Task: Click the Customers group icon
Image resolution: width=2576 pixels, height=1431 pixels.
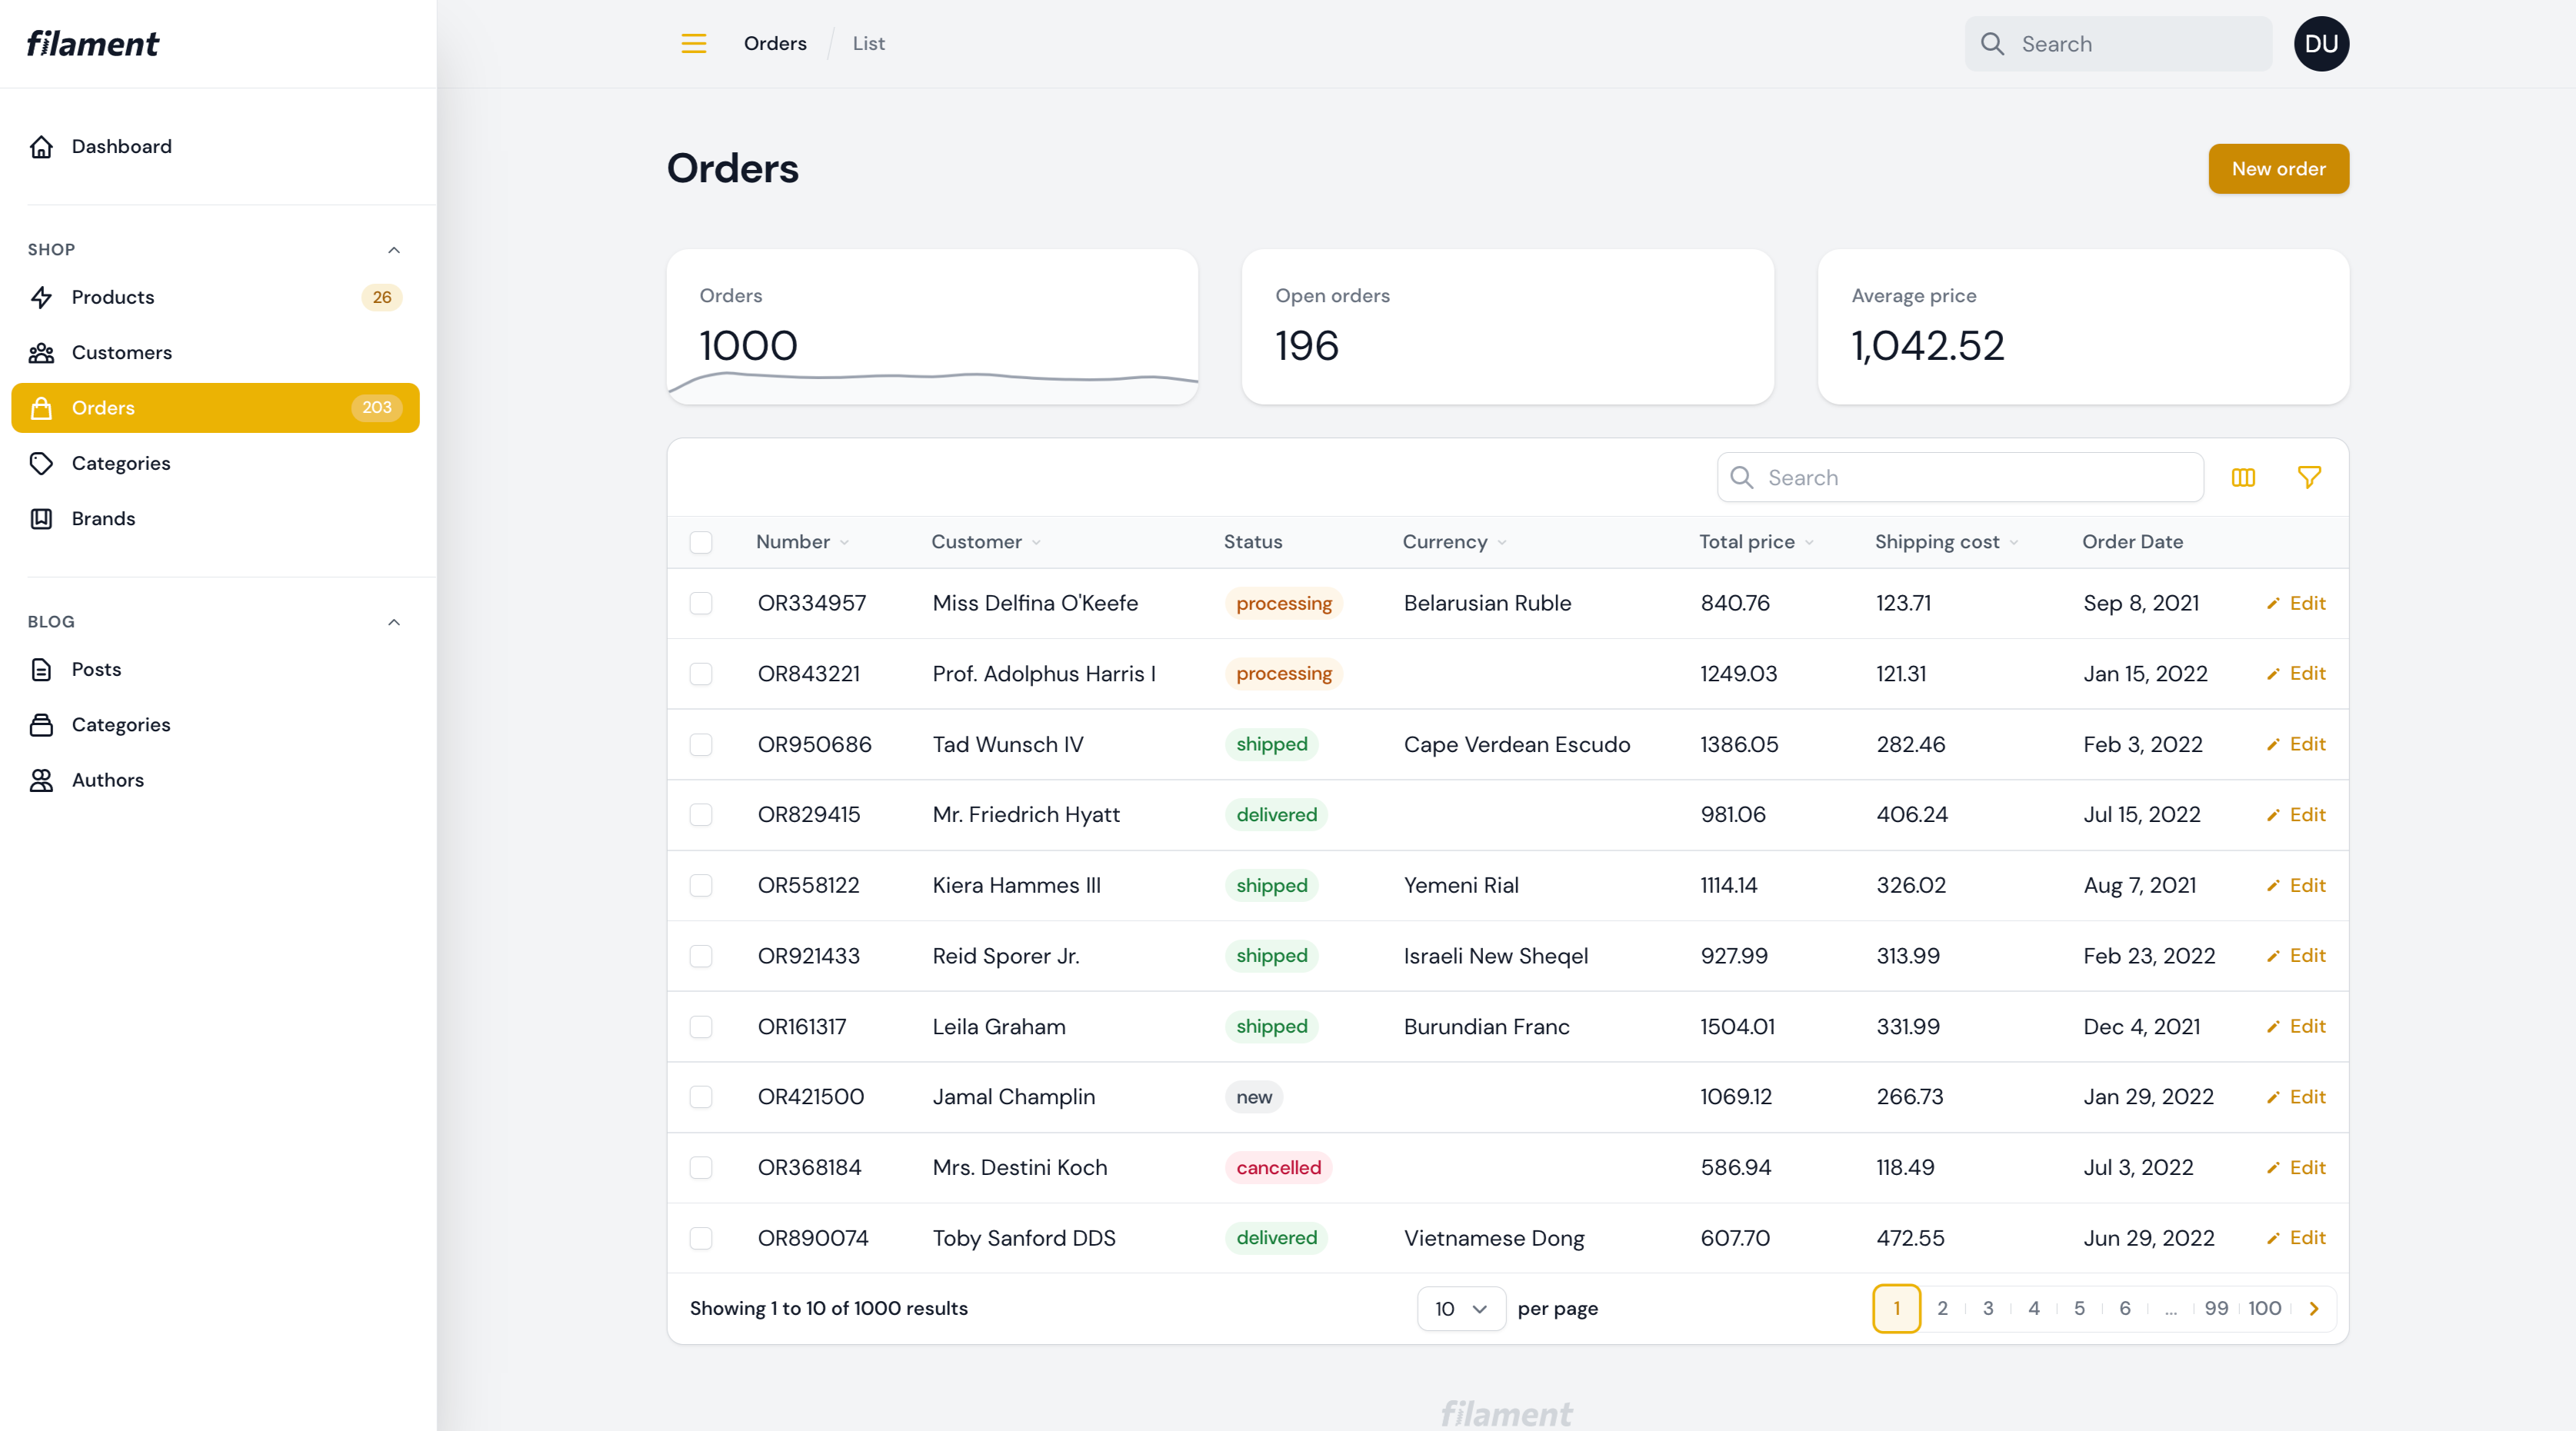Action: click(x=41, y=352)
